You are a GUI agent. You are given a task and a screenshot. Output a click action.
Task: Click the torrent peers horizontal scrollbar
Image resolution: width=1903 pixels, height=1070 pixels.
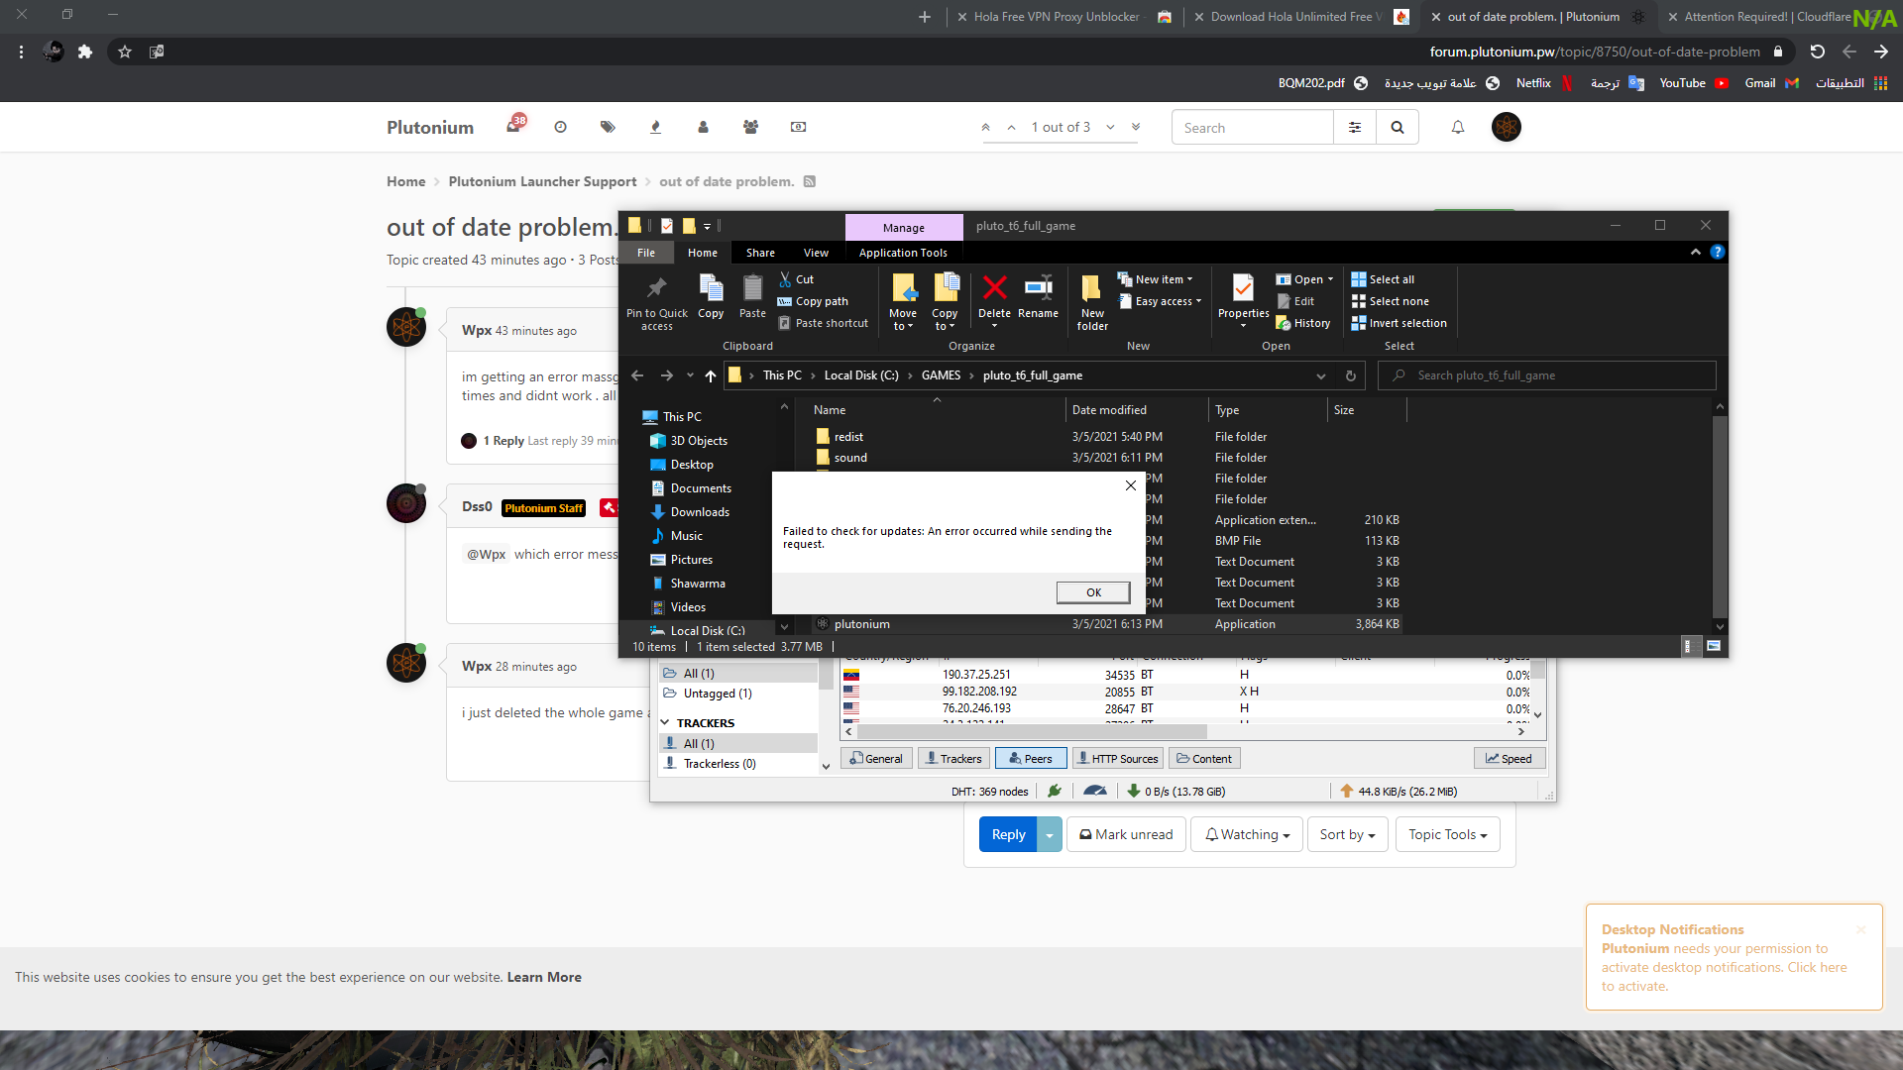point(1032,731)
